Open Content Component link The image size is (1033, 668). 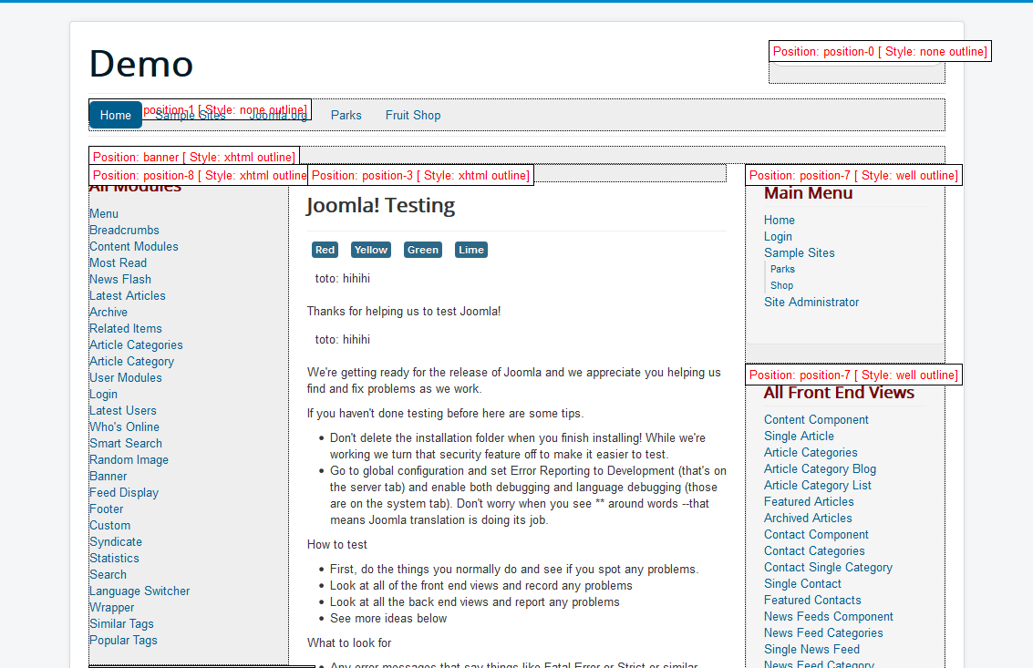click(816, 419)
